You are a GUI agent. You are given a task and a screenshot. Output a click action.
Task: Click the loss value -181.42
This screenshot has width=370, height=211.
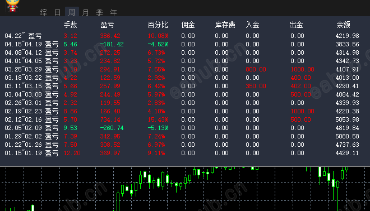click(x=112, y=44)
